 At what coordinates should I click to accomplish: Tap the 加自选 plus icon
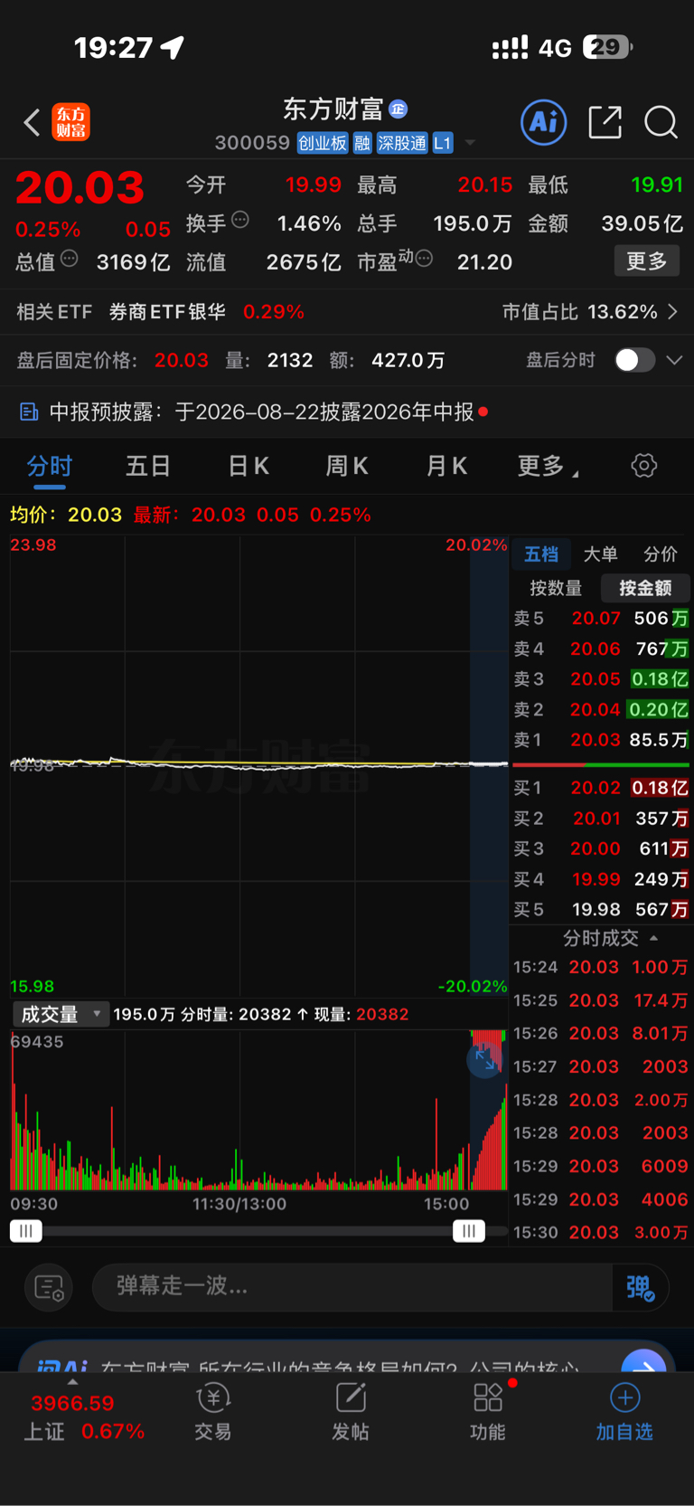(x=624, y=1398)
